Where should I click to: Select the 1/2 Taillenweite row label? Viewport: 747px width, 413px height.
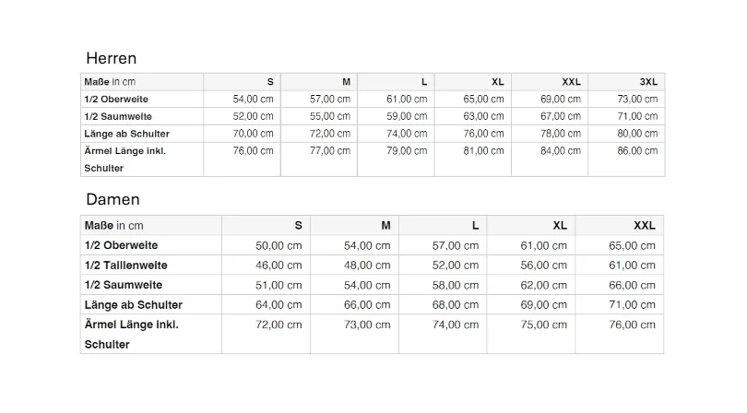pyautogui.click(x=124, y=265)
